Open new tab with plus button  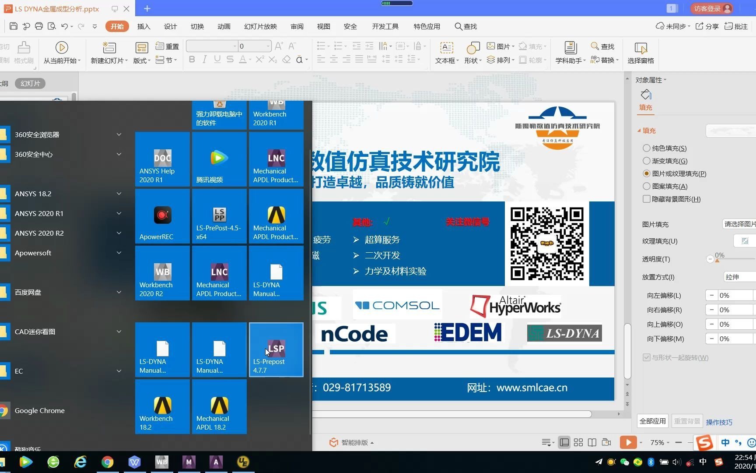pos(147,8)
